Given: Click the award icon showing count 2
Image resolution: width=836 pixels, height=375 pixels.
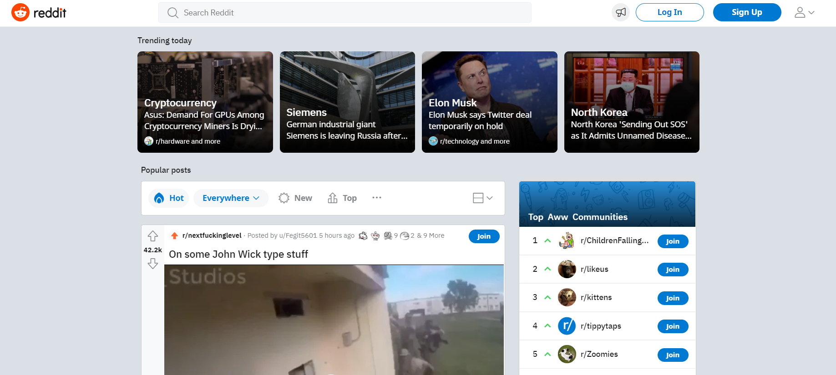Looking at the screenshot, I should point(404,235).
